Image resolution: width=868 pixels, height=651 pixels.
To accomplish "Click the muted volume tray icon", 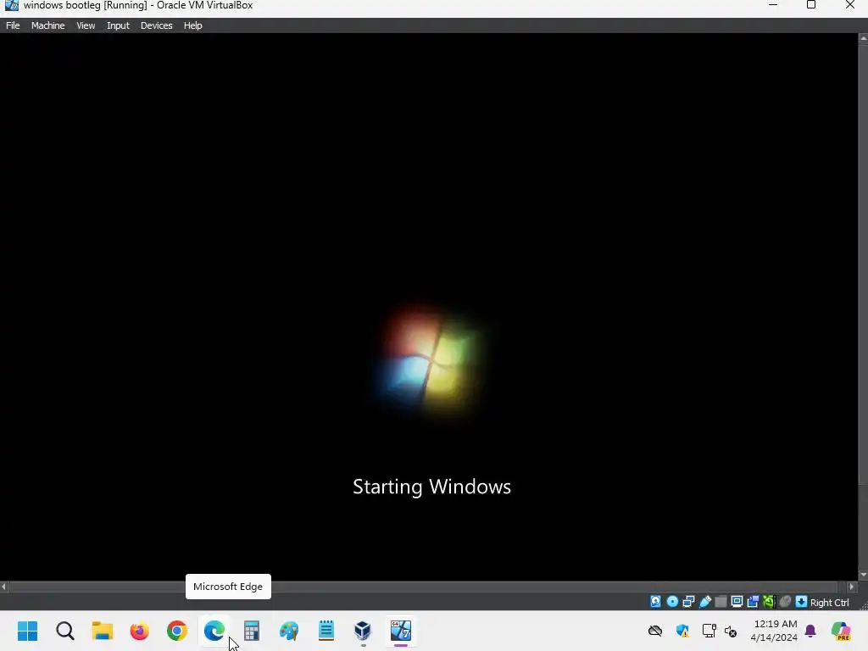I will [x=731, y=631].
